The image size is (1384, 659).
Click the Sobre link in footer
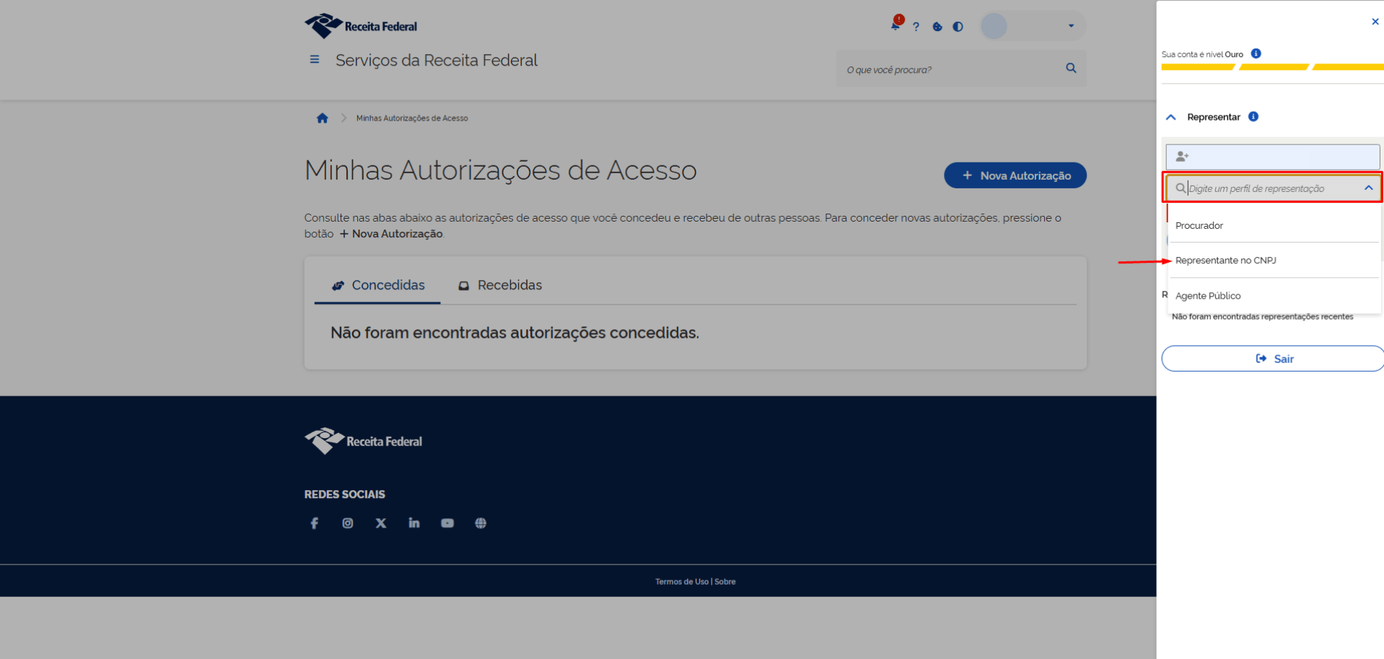coord(725,582)
